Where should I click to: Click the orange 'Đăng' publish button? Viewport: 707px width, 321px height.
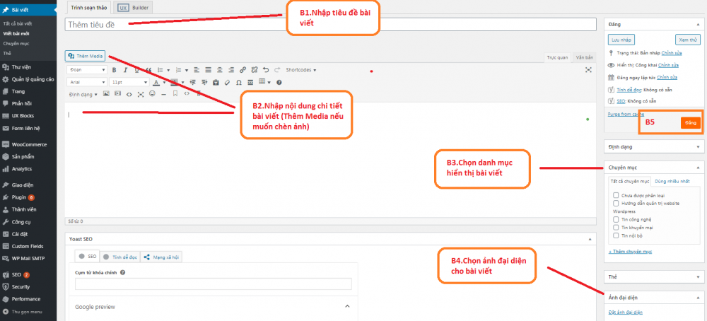point(690,123)
